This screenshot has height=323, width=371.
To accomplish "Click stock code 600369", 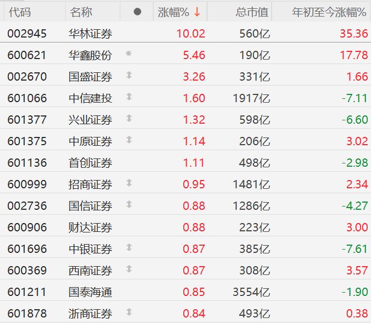I will click(27, 271).
